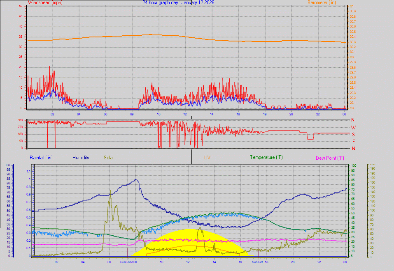Click the Sun Rise marker label

(x=126, y=261)
